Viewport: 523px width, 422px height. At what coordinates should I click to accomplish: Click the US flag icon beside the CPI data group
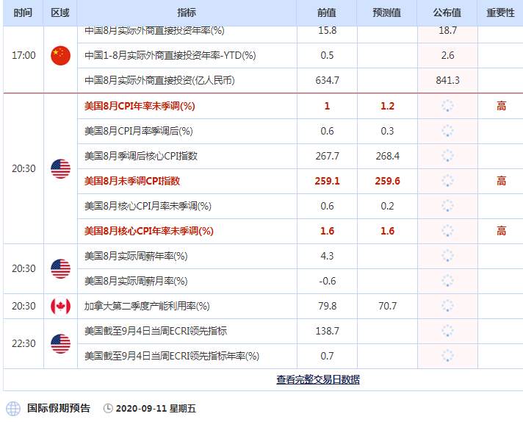coord(60,168)
